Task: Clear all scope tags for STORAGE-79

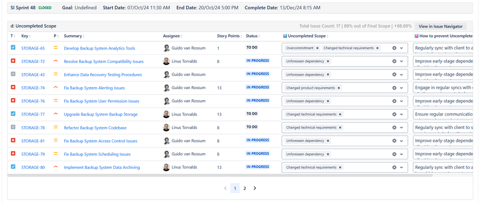Action: [394, 154]
